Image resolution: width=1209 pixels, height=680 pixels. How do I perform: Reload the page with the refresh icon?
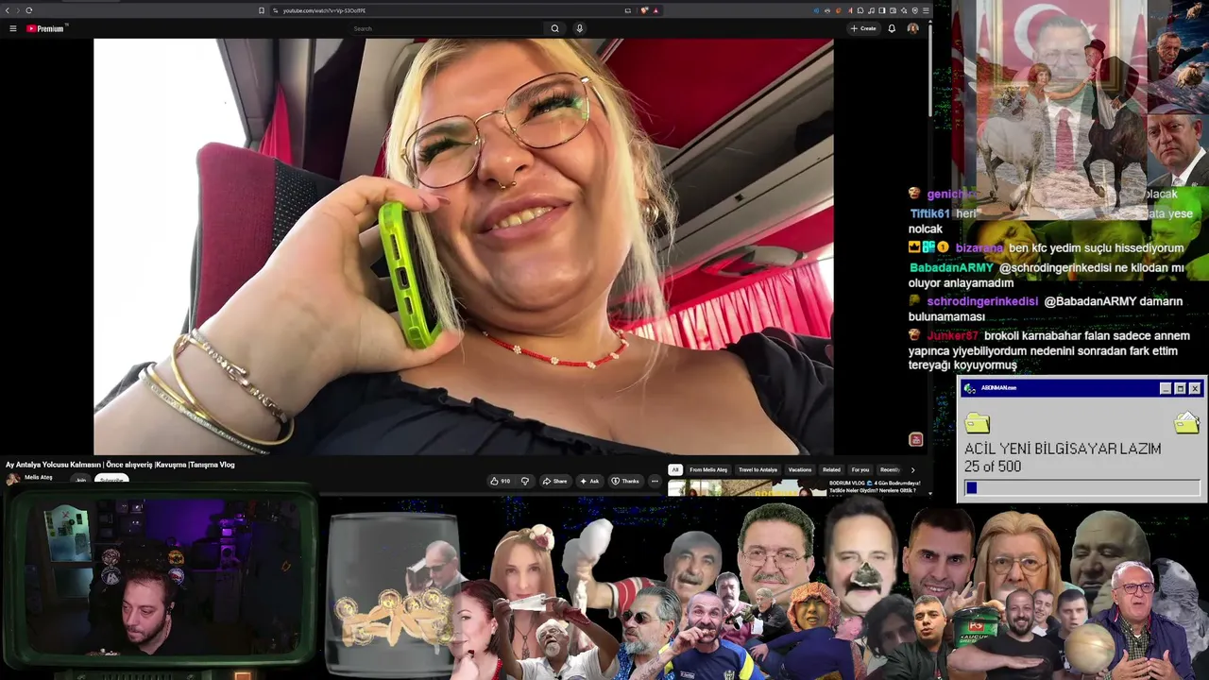[28, 10]
